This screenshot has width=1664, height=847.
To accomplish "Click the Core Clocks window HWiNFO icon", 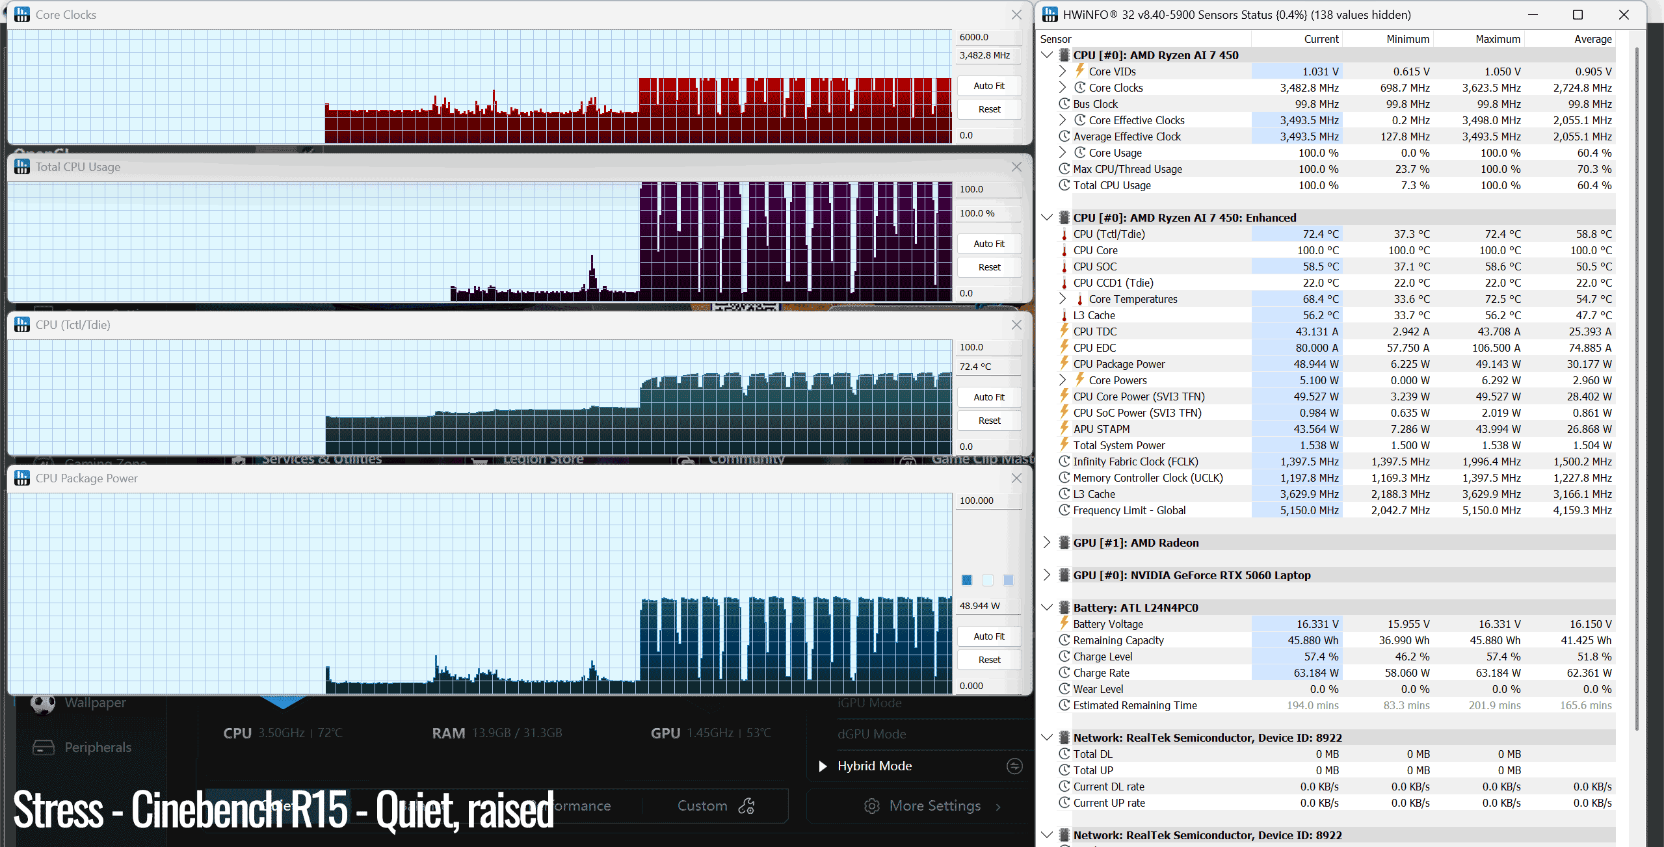I will (x=22, y=14).
